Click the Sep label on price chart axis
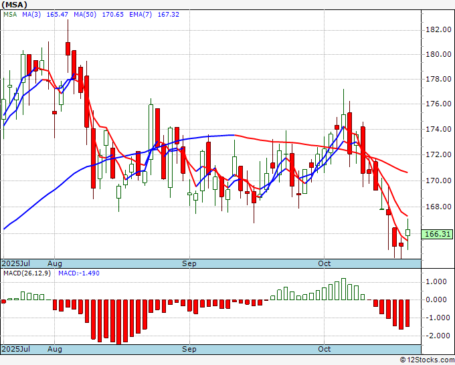Image resolution: width=455 pixels, height=365 pixels. (x=189, y=263)
